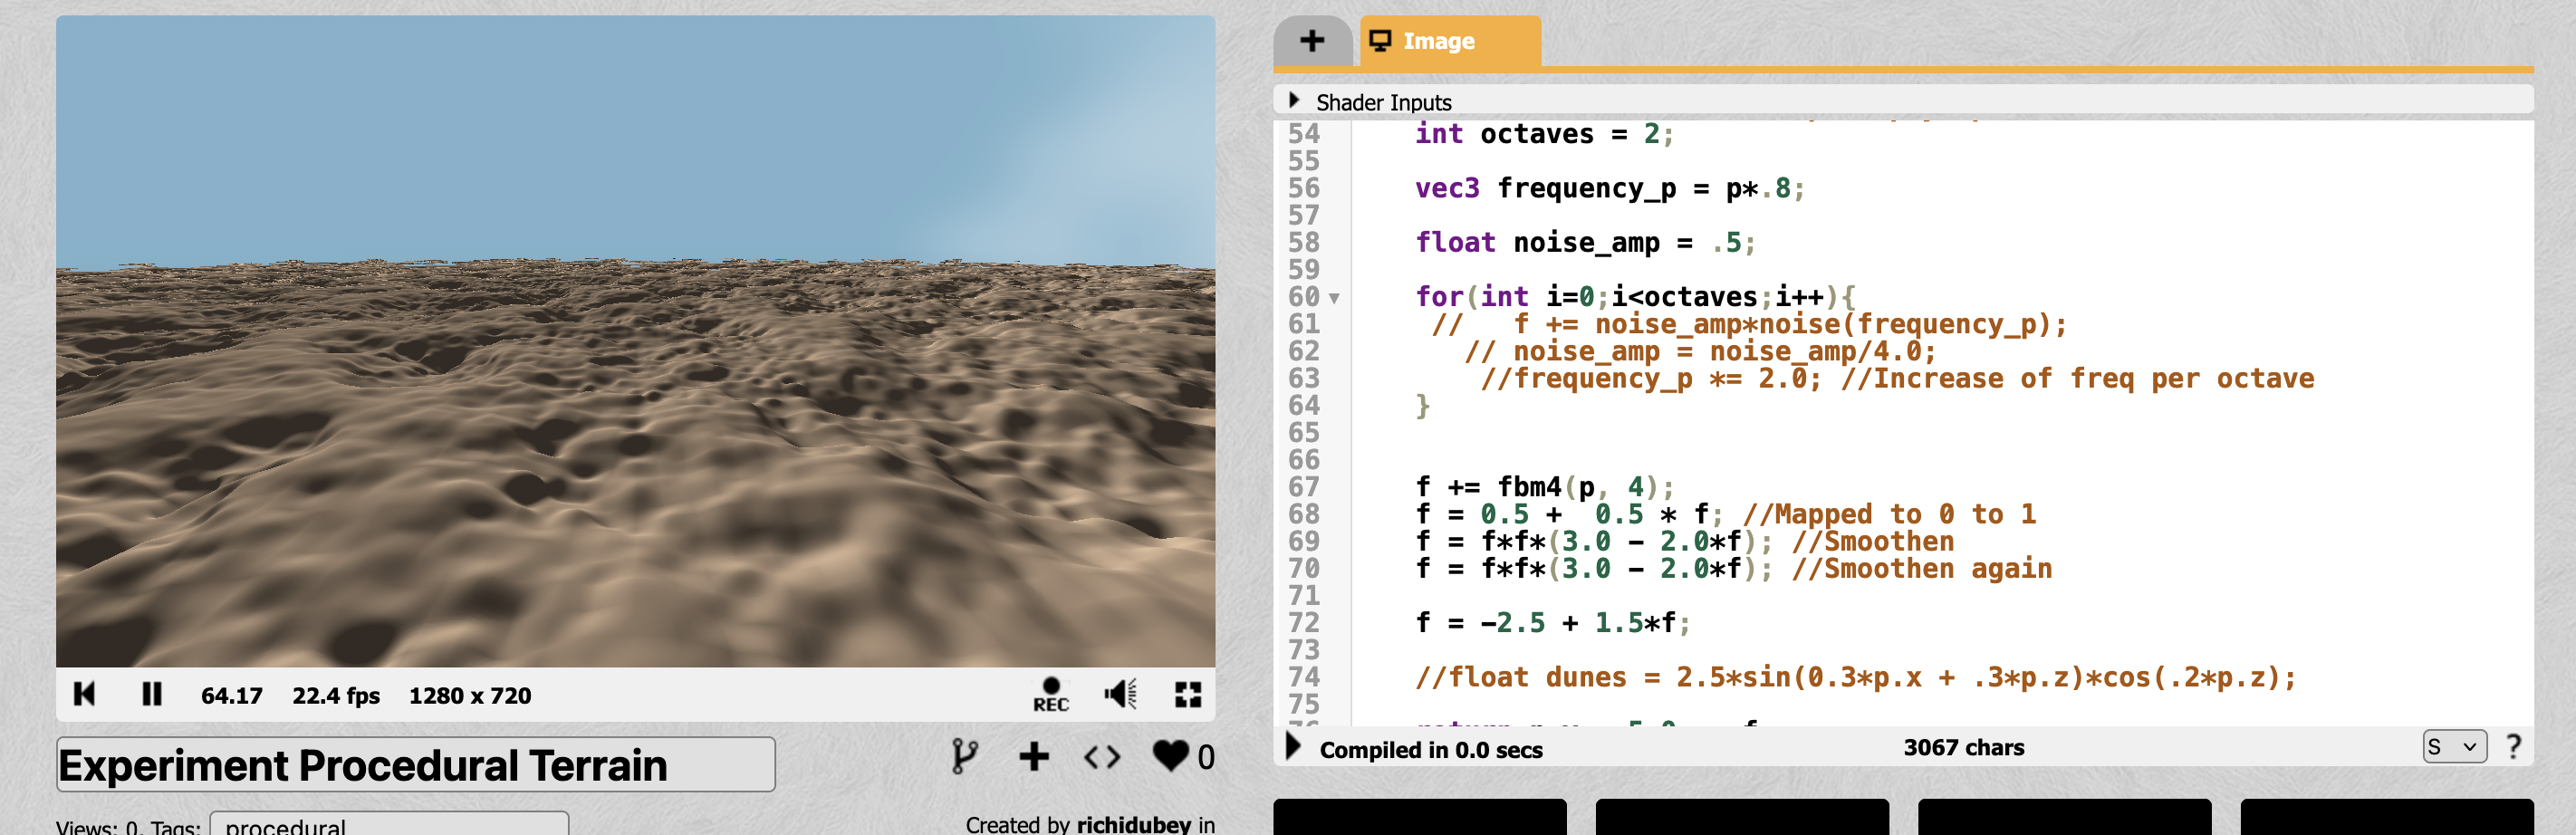Reset shader time to start
This screenshot has height=835, width=2576.
[x=84, y=694]
